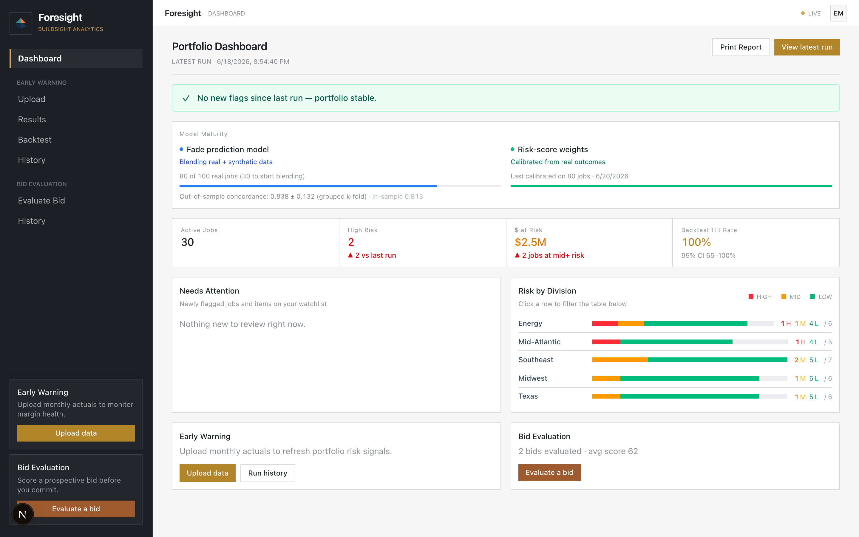Click the green dot beside Risk-score weights
The width and height of the screenshot is (859, 537).
tap(512, 149)
